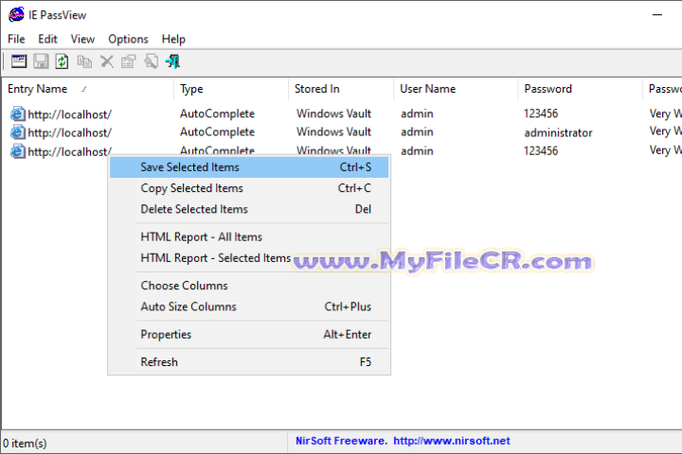Click the IE icon of the administrator password entry
Screen dimensions: 682x454
pyautogui.click(x=17, y=132)
